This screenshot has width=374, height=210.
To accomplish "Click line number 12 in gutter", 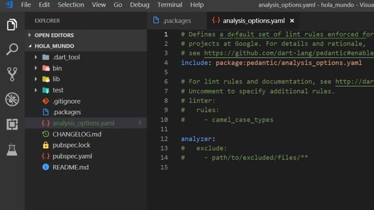I will [x=164, y=139].
